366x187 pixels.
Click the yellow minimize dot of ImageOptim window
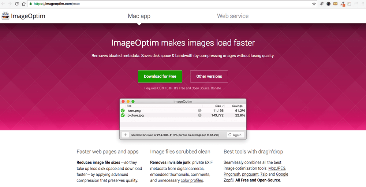[x=128, y=102]
